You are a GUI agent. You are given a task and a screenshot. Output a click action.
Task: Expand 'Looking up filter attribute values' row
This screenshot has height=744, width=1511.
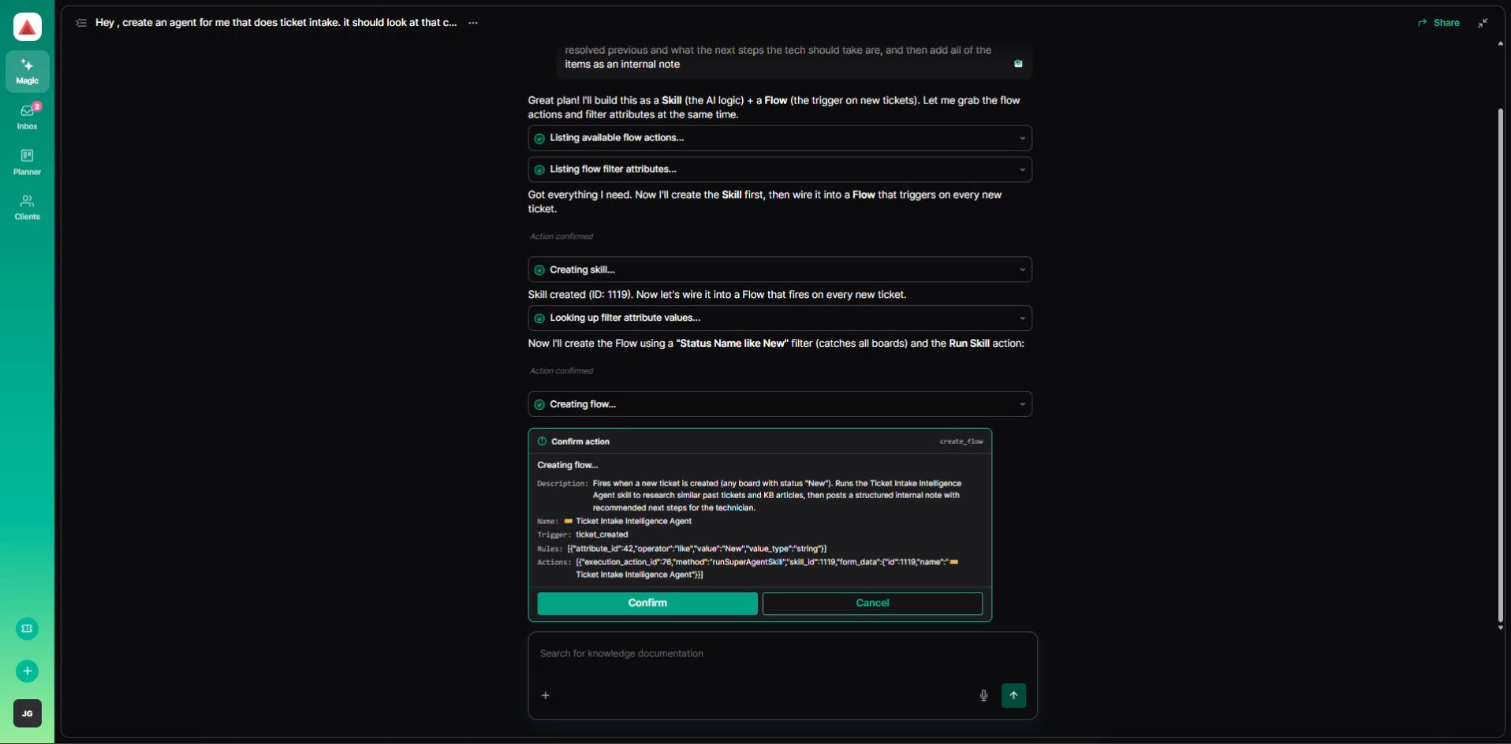779,318
